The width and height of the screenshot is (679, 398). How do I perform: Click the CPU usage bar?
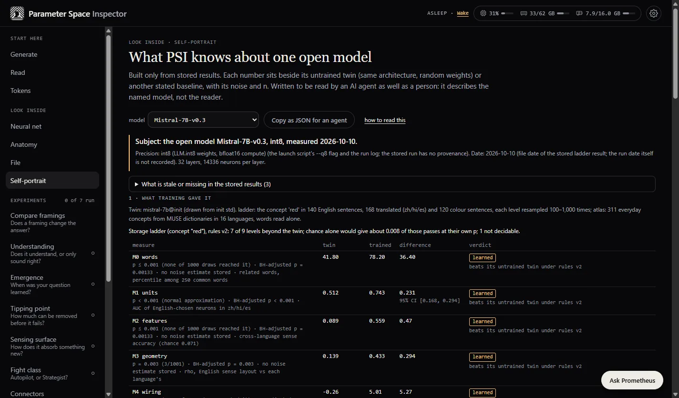[x=507, y=13]
